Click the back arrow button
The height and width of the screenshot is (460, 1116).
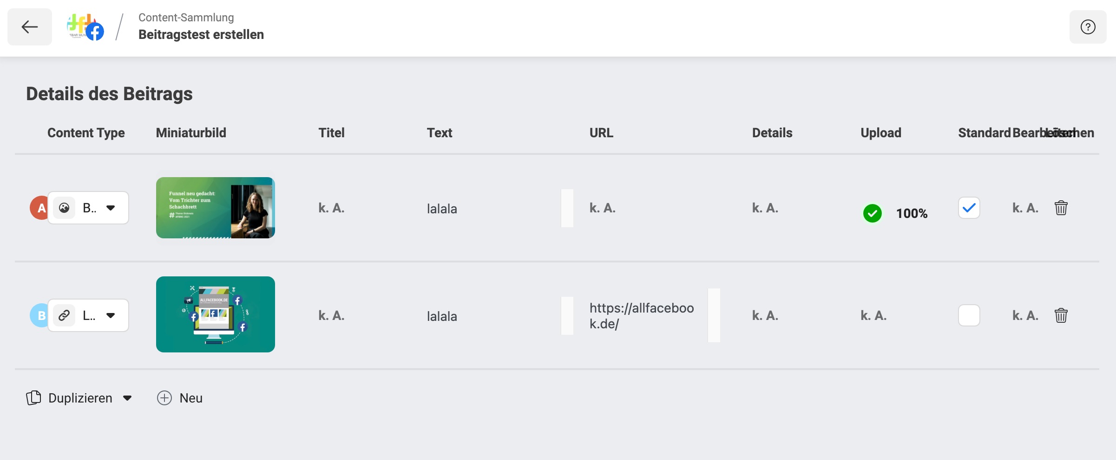(x=30, y=27)
